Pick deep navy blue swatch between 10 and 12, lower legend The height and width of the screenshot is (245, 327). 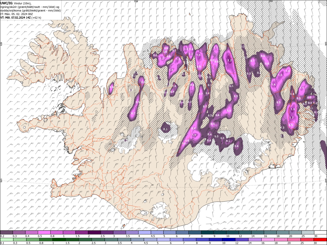(x=228, y=240)
